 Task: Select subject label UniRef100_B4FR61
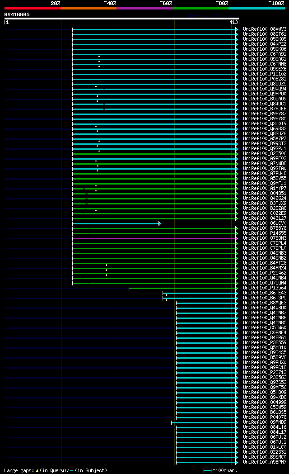(265, 338)
